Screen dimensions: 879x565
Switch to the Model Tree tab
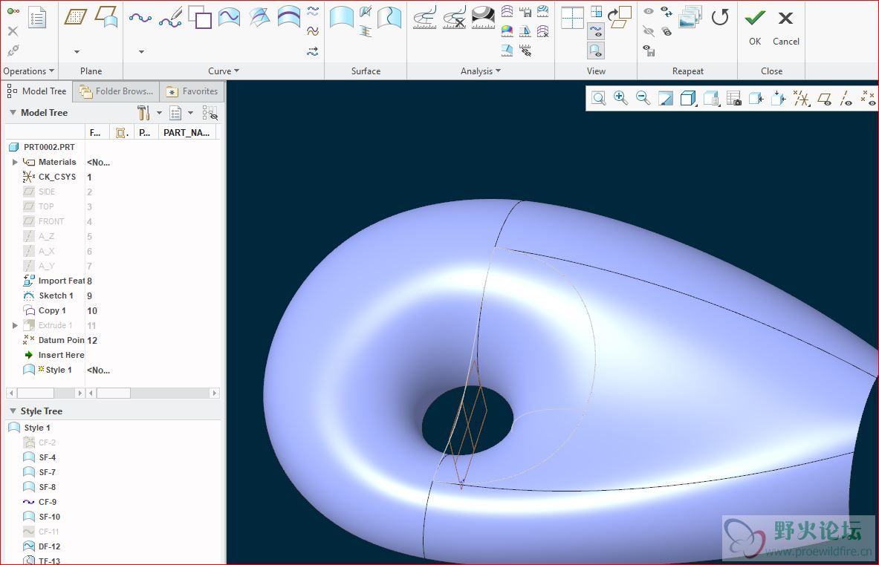(37, 91)
